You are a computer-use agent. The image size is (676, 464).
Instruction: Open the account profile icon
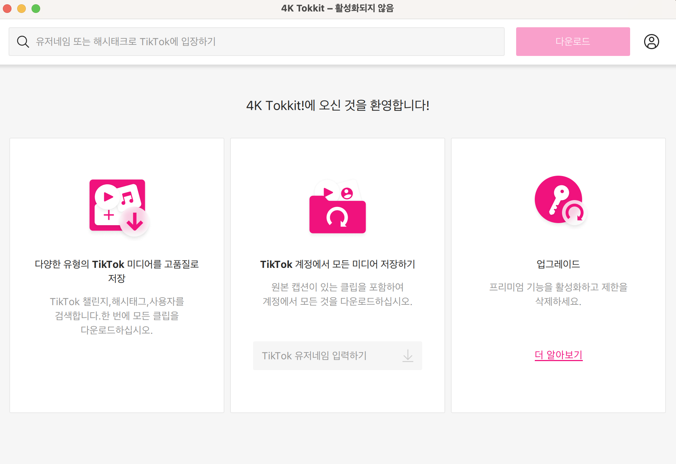click(x=651, y=42)
